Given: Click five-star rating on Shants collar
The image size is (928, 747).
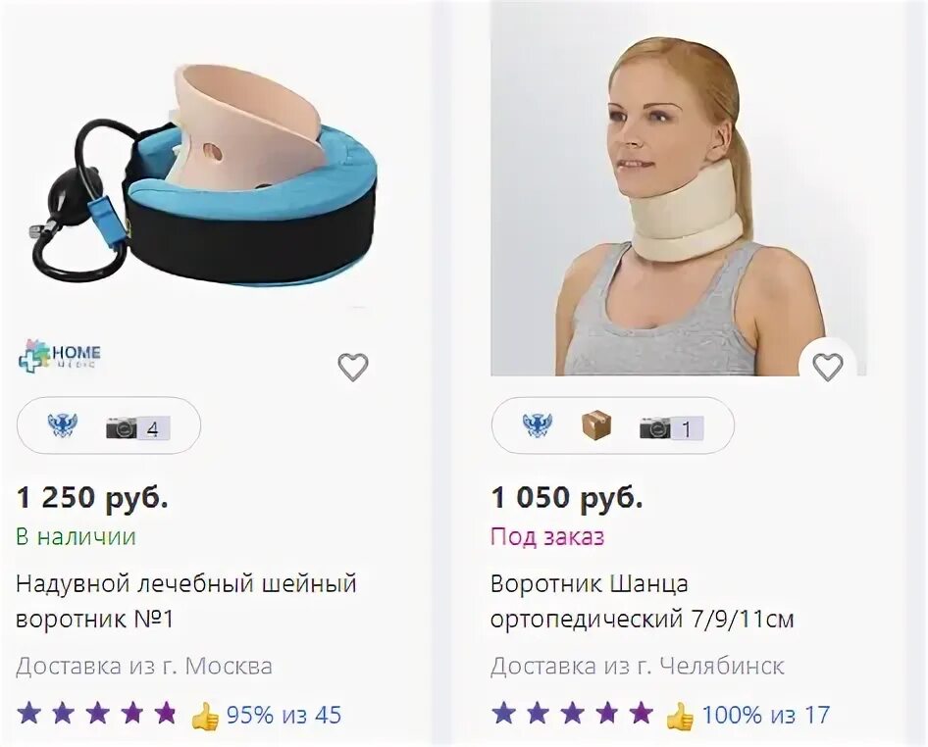Looking at the screenshot, I should [572, 714].
